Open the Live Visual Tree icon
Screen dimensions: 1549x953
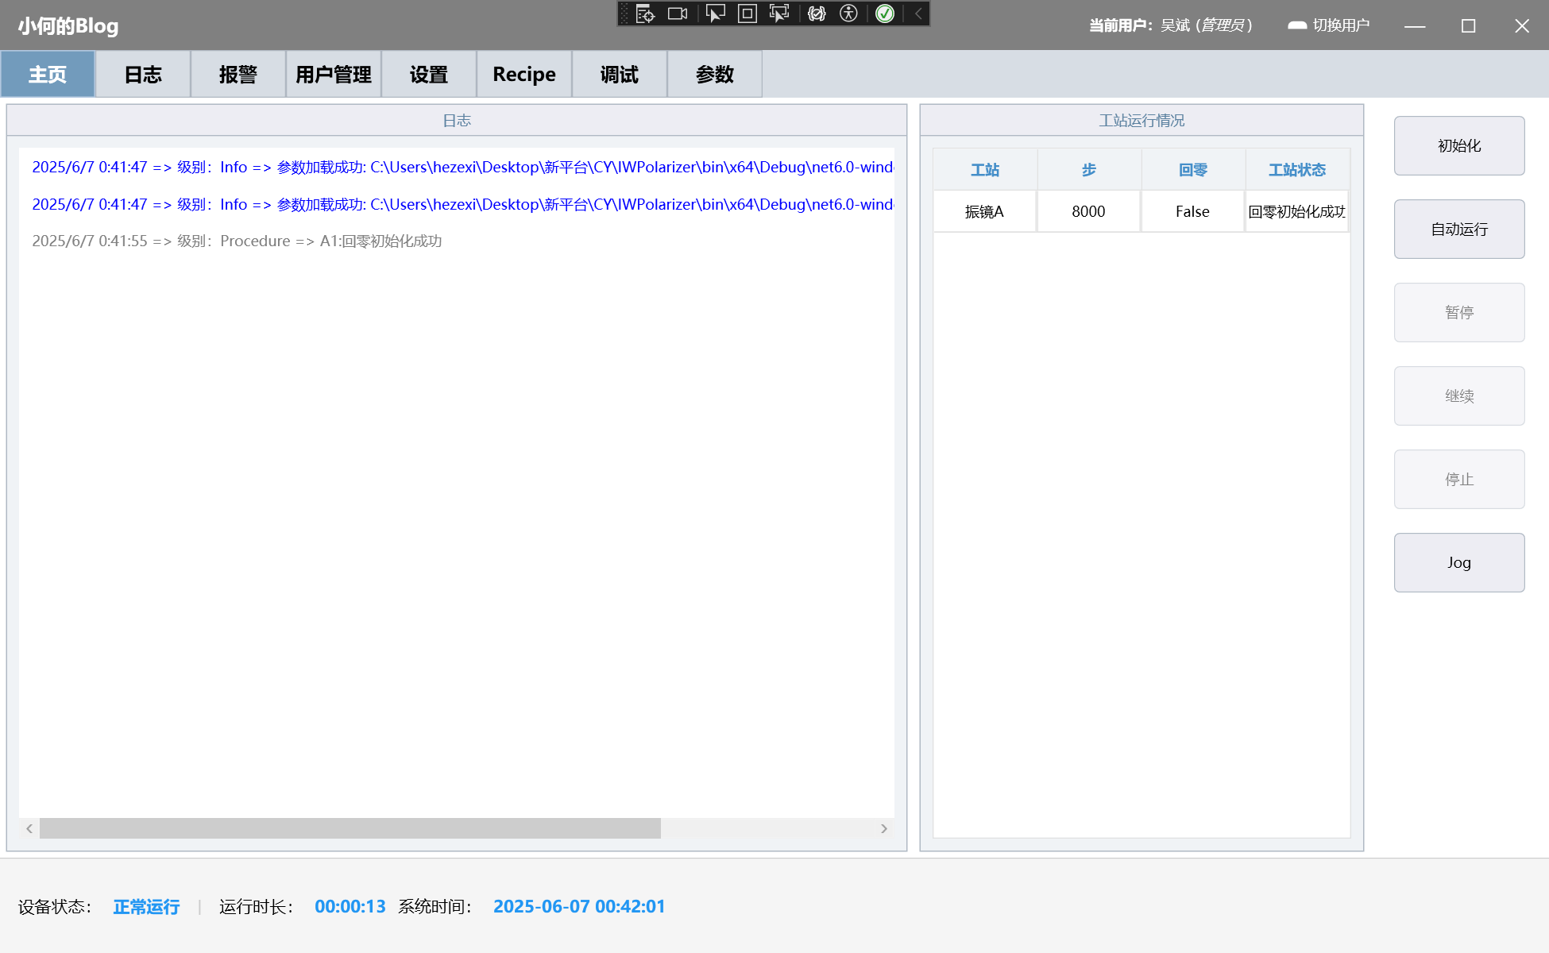point(645,14)
